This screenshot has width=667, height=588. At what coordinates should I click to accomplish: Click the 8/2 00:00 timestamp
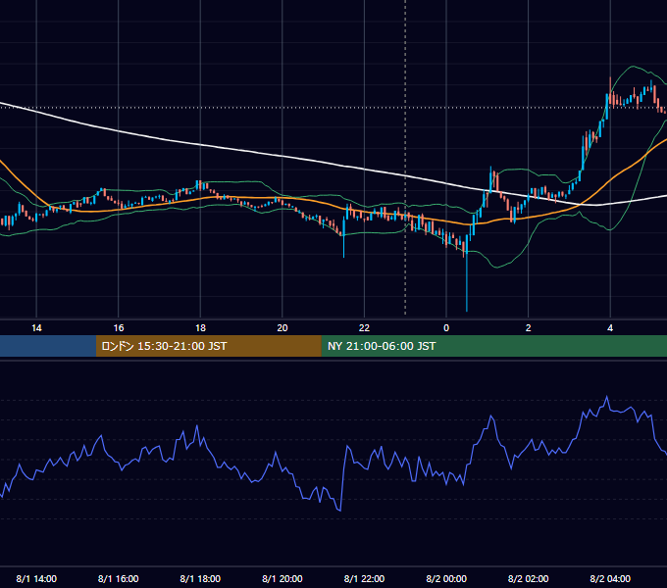point(446,578)
